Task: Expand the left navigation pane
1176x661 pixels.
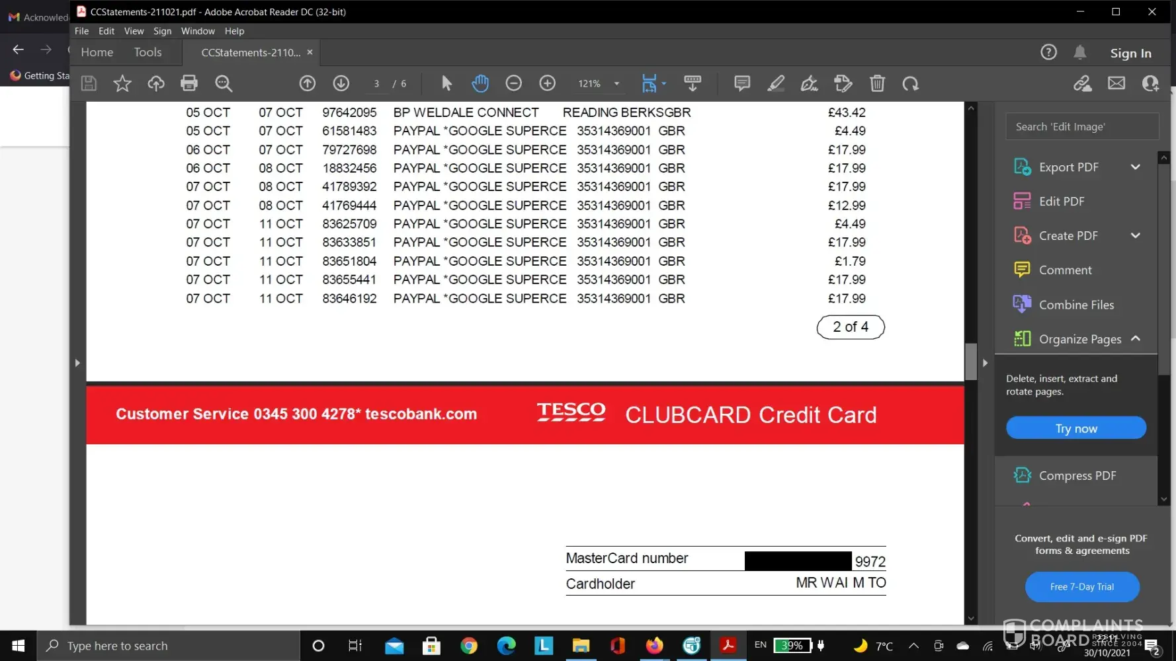Action: tap(77, 363)
